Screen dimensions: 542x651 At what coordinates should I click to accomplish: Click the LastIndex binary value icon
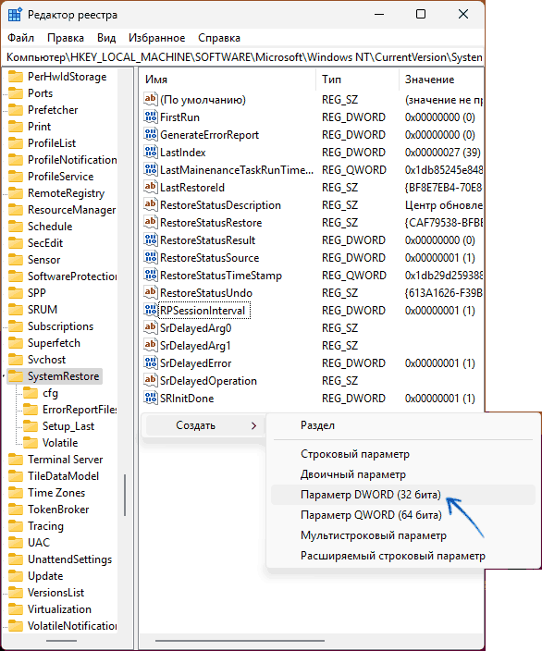click(x=151, y=152)
